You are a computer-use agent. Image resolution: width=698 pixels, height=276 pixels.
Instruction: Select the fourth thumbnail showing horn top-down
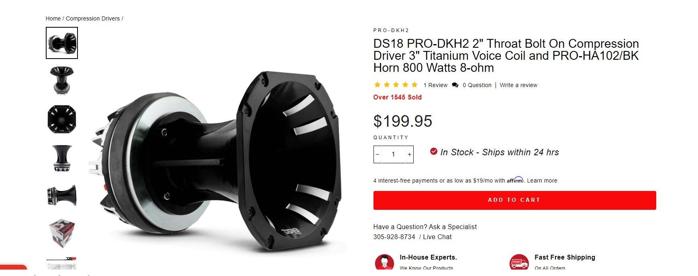62,158
